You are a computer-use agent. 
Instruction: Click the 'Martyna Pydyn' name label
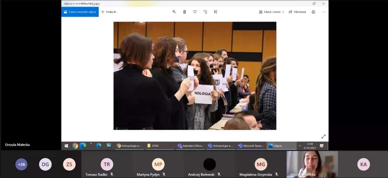pyautogui.click(x=148, y=175)
